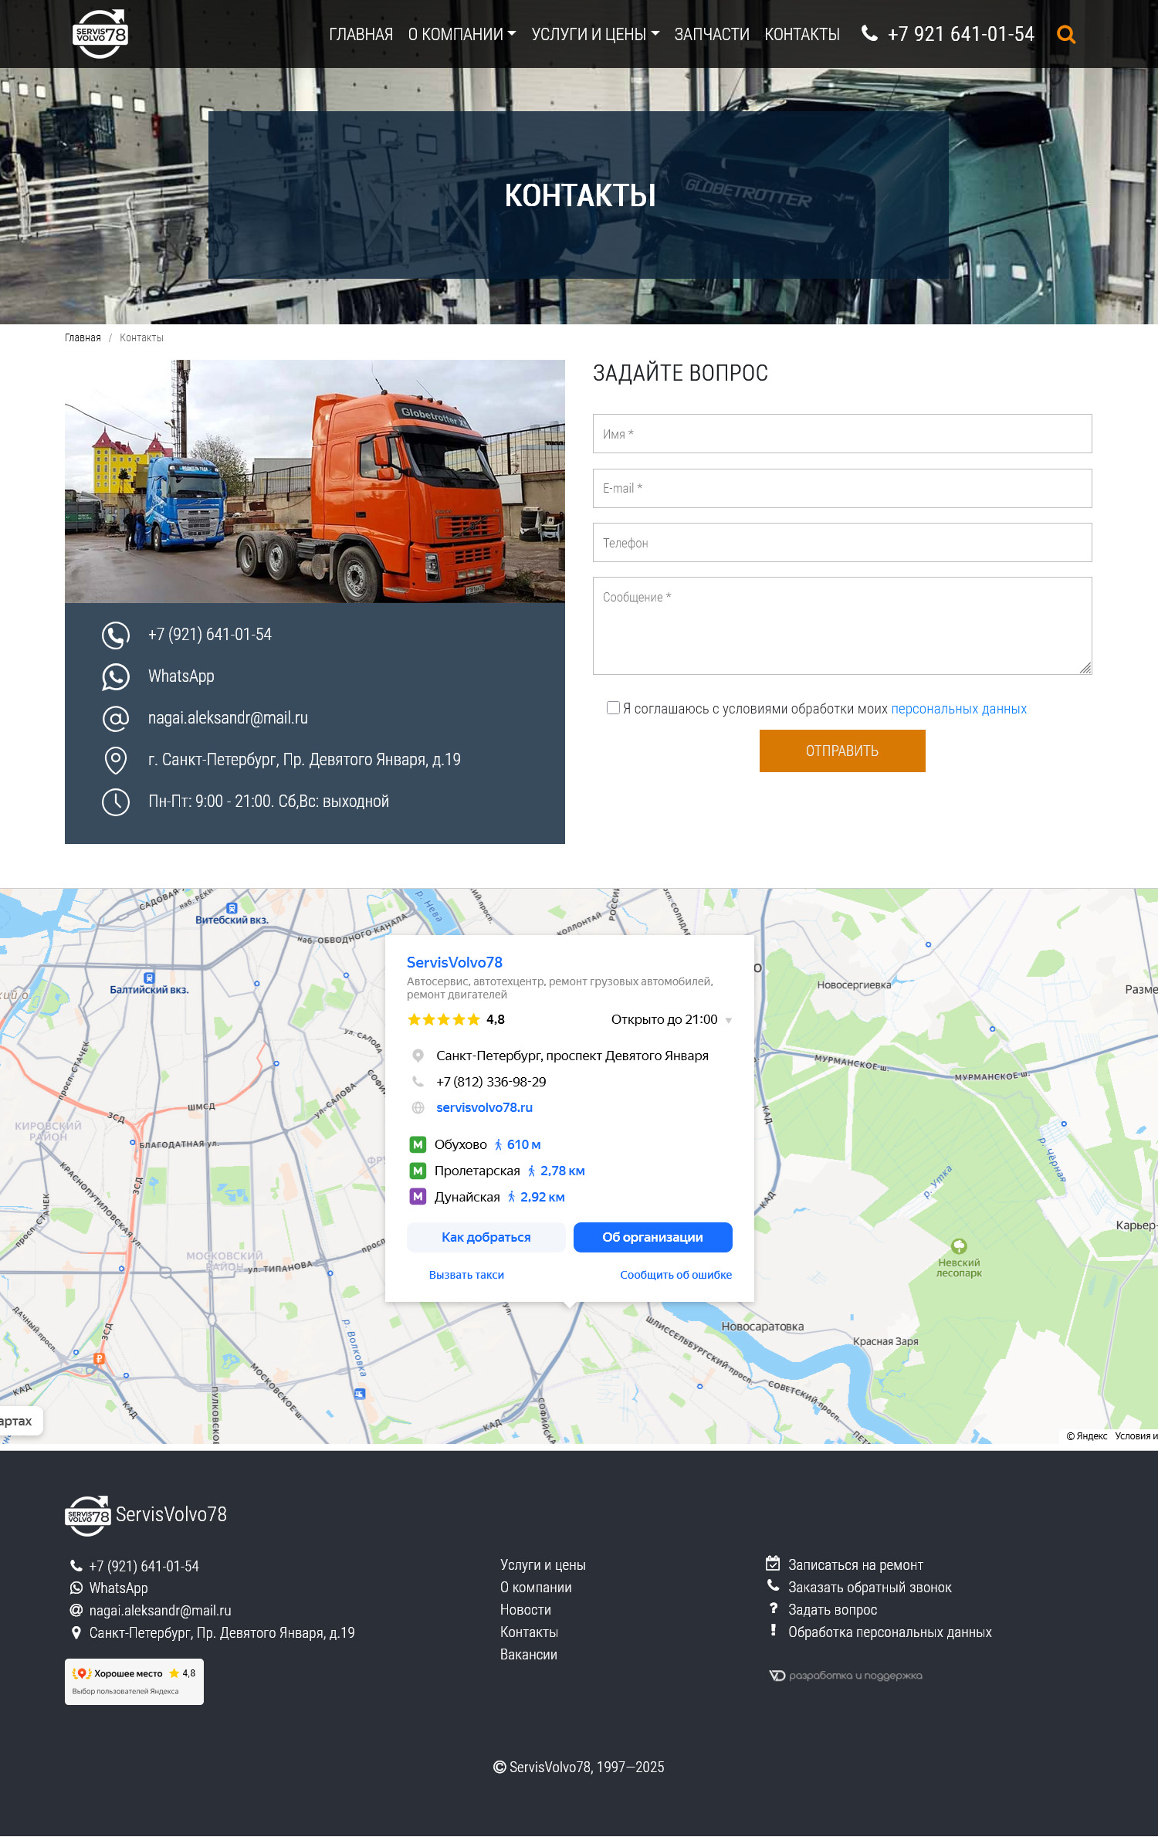
Task: Expand the О КОМПАНИИ dropdown menu
Action: coord(462,35)
